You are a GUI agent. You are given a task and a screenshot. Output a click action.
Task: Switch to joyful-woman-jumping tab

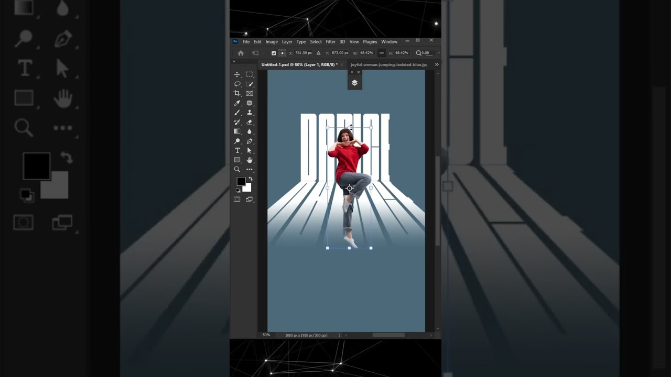(388, 65)
